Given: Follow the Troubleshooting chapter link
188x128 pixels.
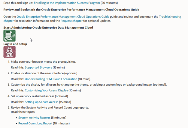Looking at the screenshot, I should point(170,17).
